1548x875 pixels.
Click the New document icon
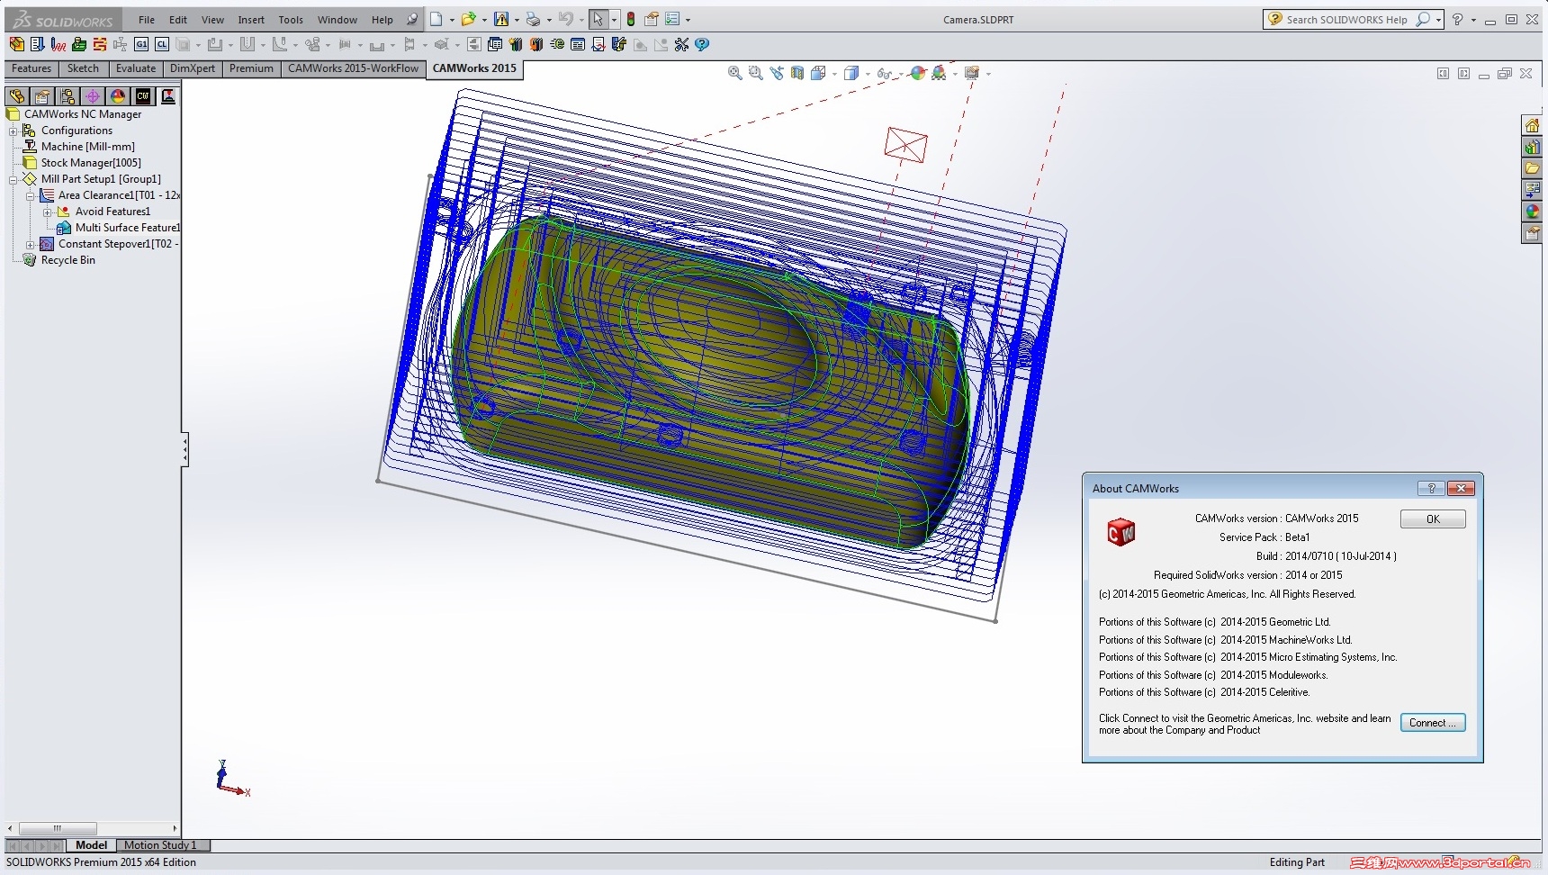(x=436, y=19)
